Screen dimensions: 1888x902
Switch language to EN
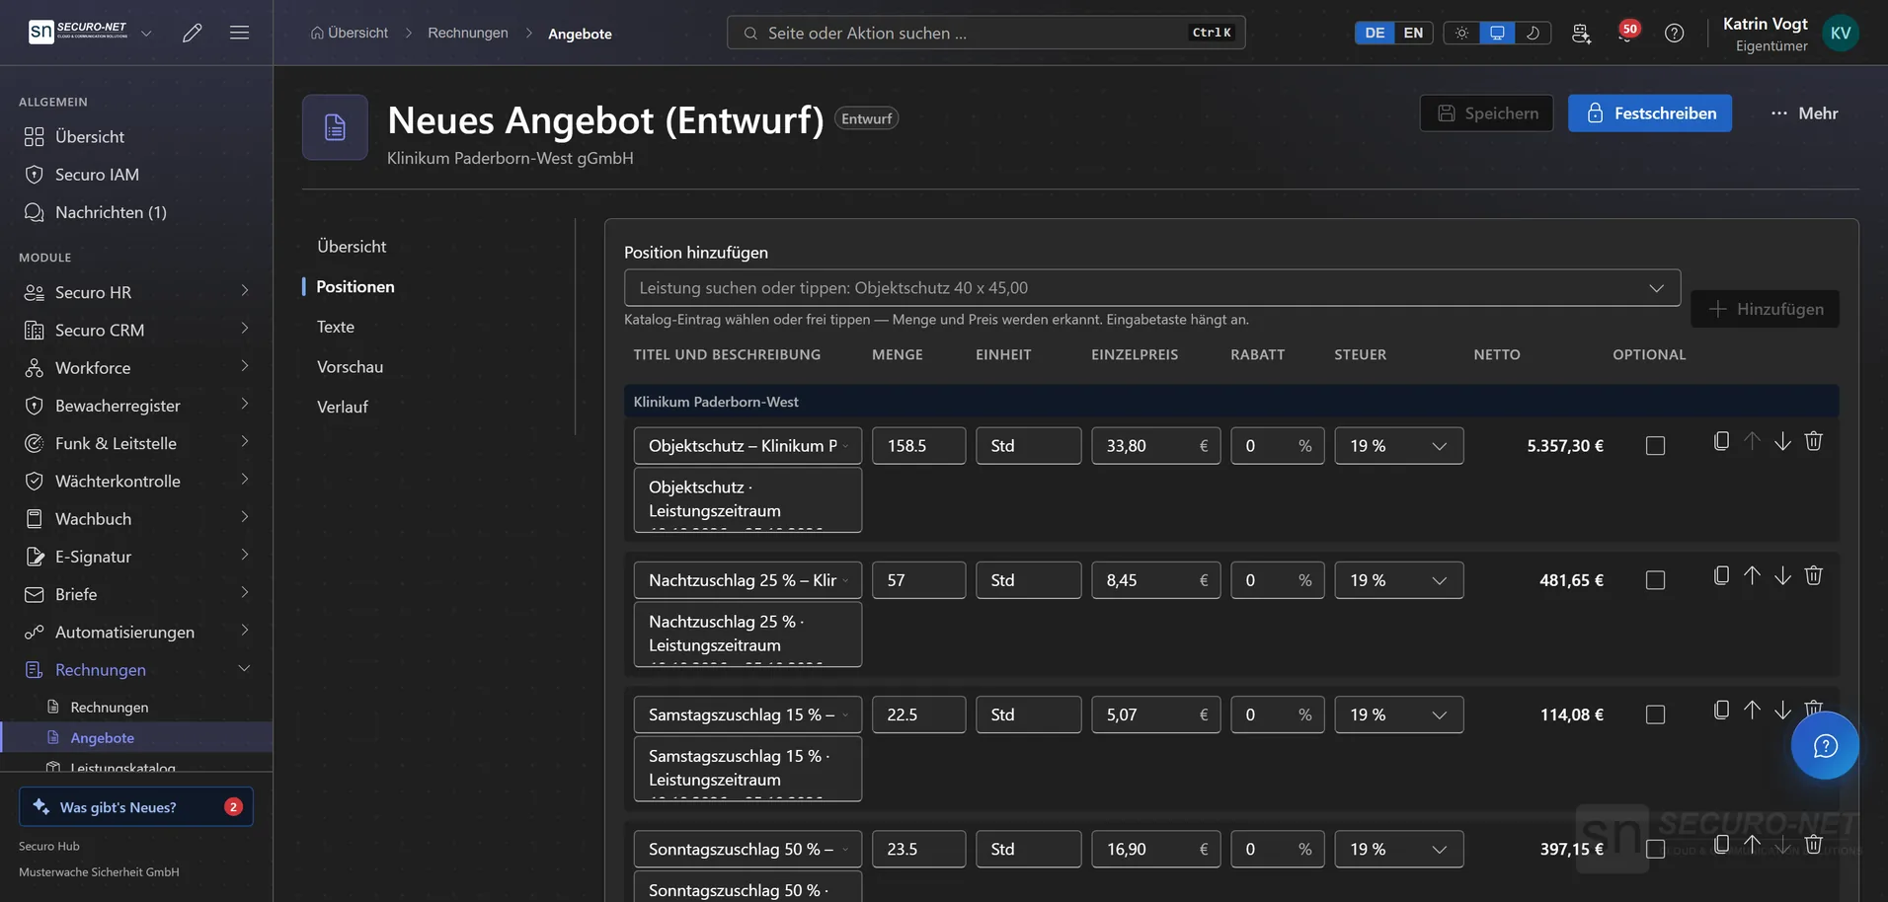[x=1413, y=33]
